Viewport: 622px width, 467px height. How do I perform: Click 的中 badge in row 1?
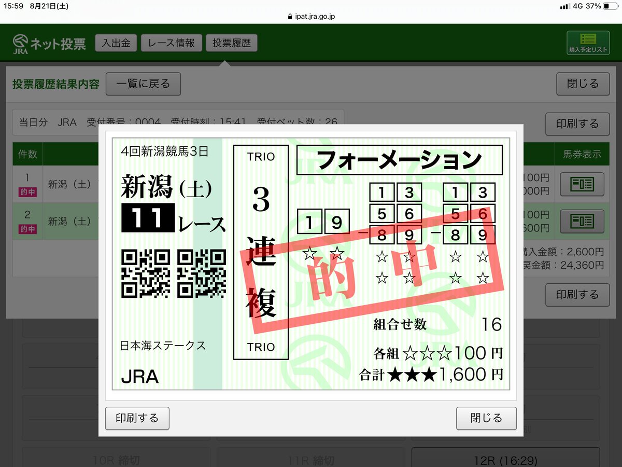(x=27, y=192)
